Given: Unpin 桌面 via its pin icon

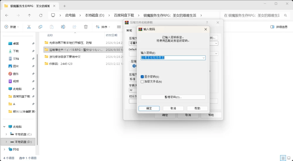Looking at the screenshot, I should click(33, 44).
